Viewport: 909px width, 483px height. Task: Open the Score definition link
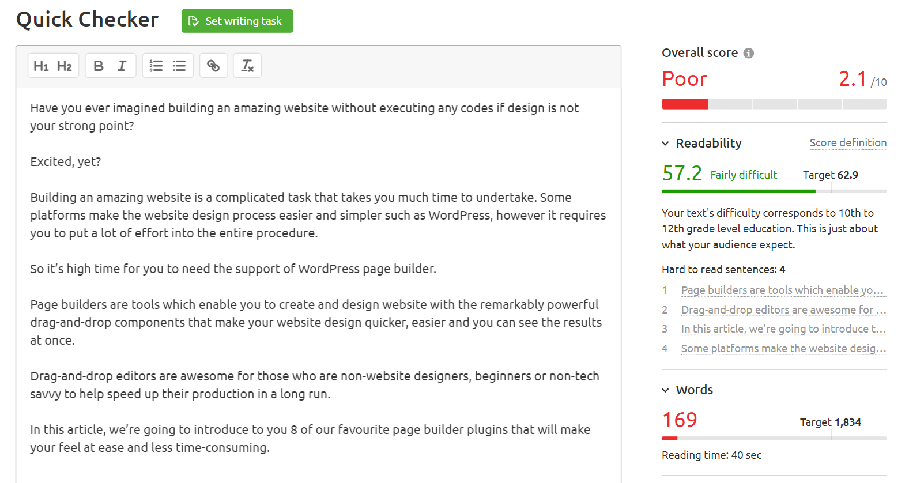click(848, 143)
